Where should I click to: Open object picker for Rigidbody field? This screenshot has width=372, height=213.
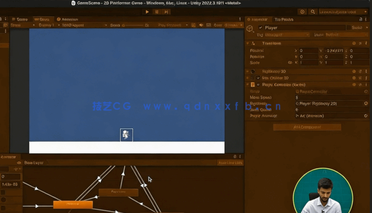(x=366, y=103)
